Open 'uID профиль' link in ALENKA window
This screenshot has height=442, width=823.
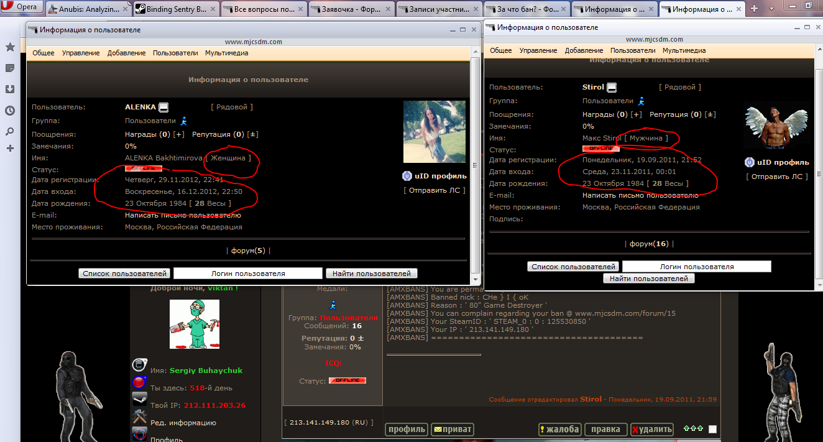coord(440,176)
